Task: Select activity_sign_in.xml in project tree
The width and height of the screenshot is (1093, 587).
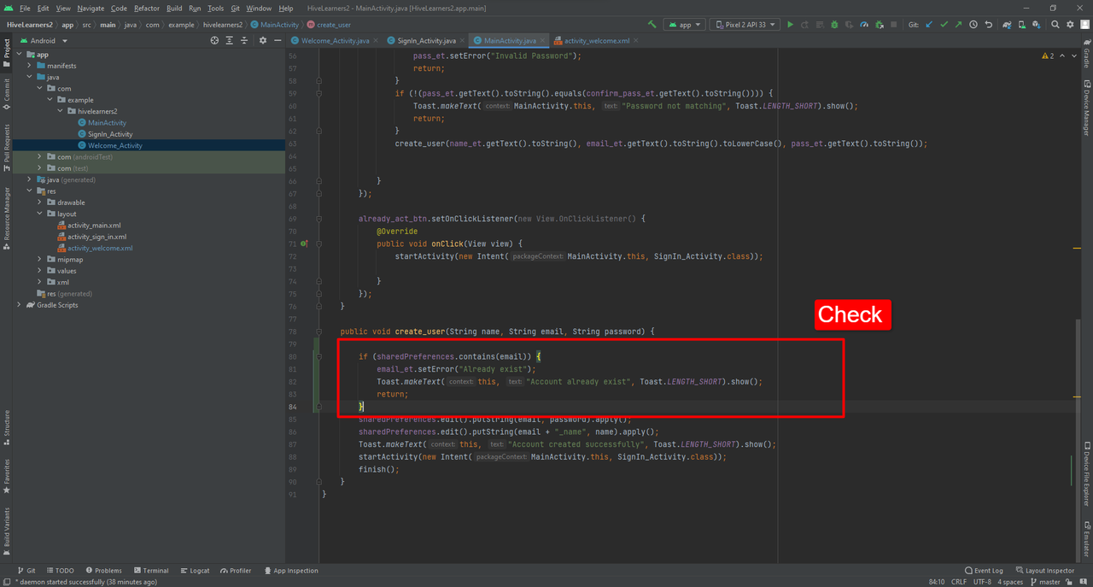Action: 96,237
